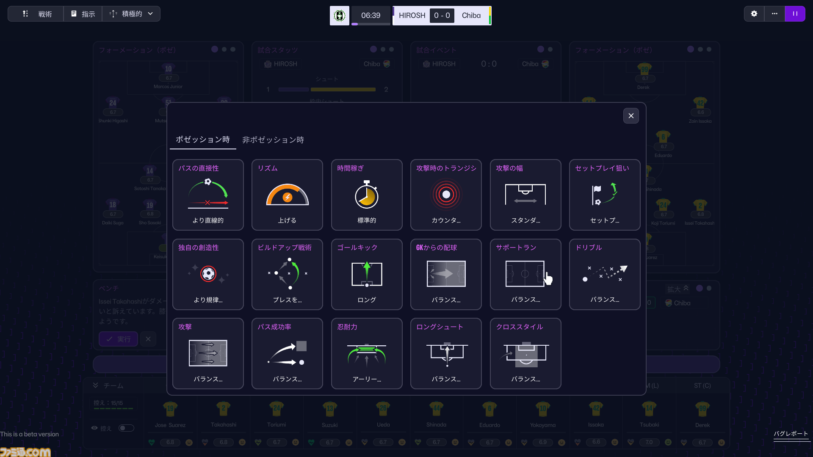Screen dimensions: 813x457
Task: Expand panel using 拡大 button
Action: pyautogui.click(x=678, y=289)
